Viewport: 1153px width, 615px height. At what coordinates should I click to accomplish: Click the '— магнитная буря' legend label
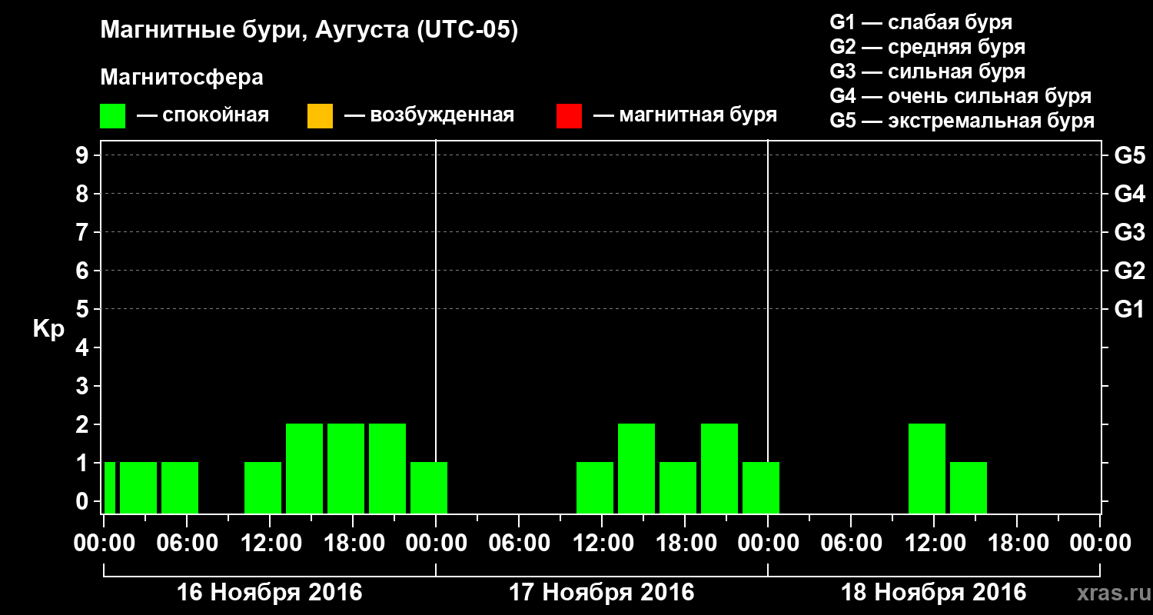click(686, 116)
